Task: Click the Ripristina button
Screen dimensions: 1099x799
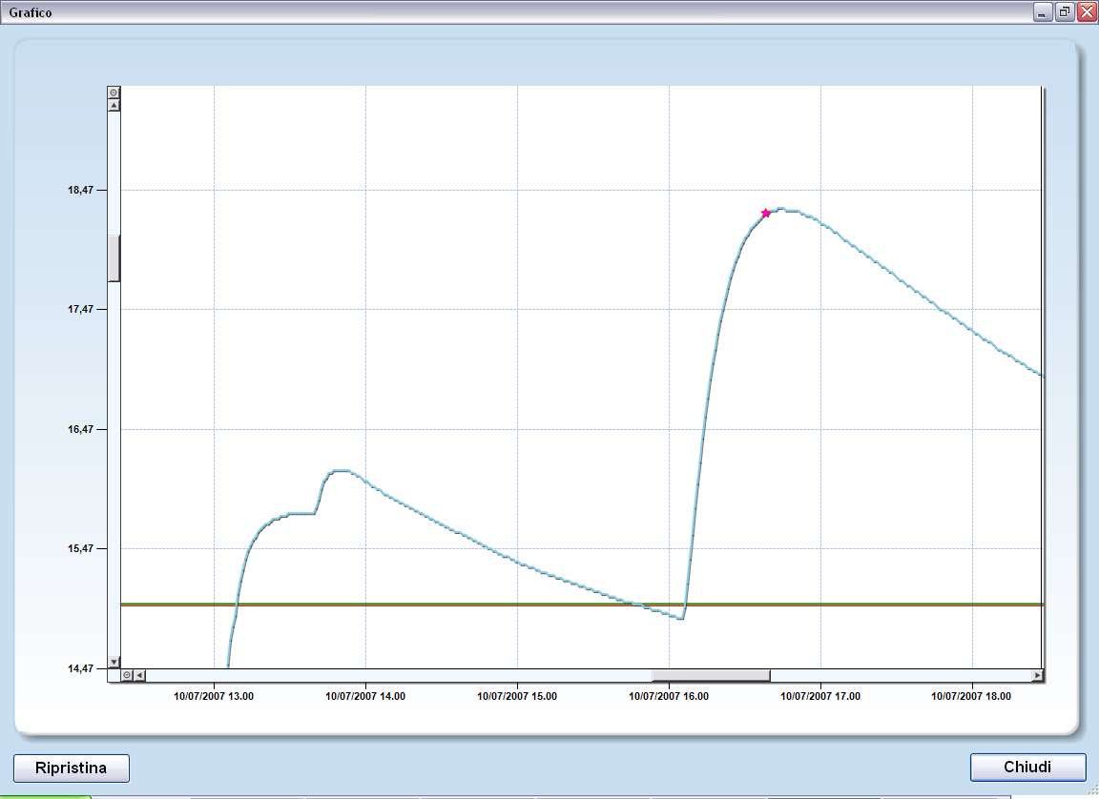Action: 72,768
